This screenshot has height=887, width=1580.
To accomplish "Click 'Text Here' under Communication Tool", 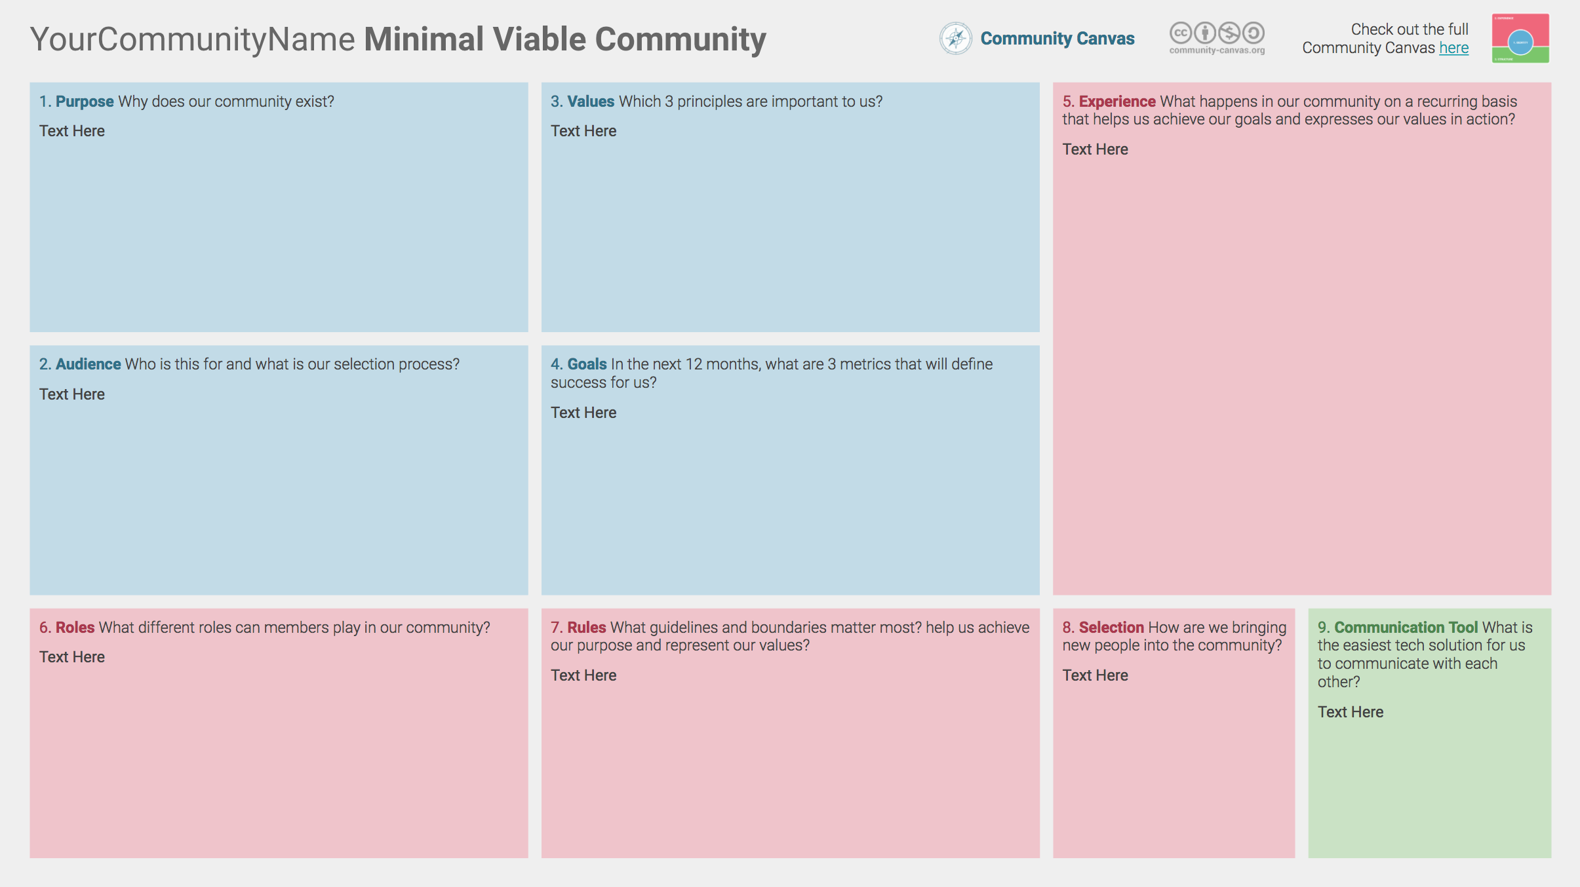I will pos(1351,712).
